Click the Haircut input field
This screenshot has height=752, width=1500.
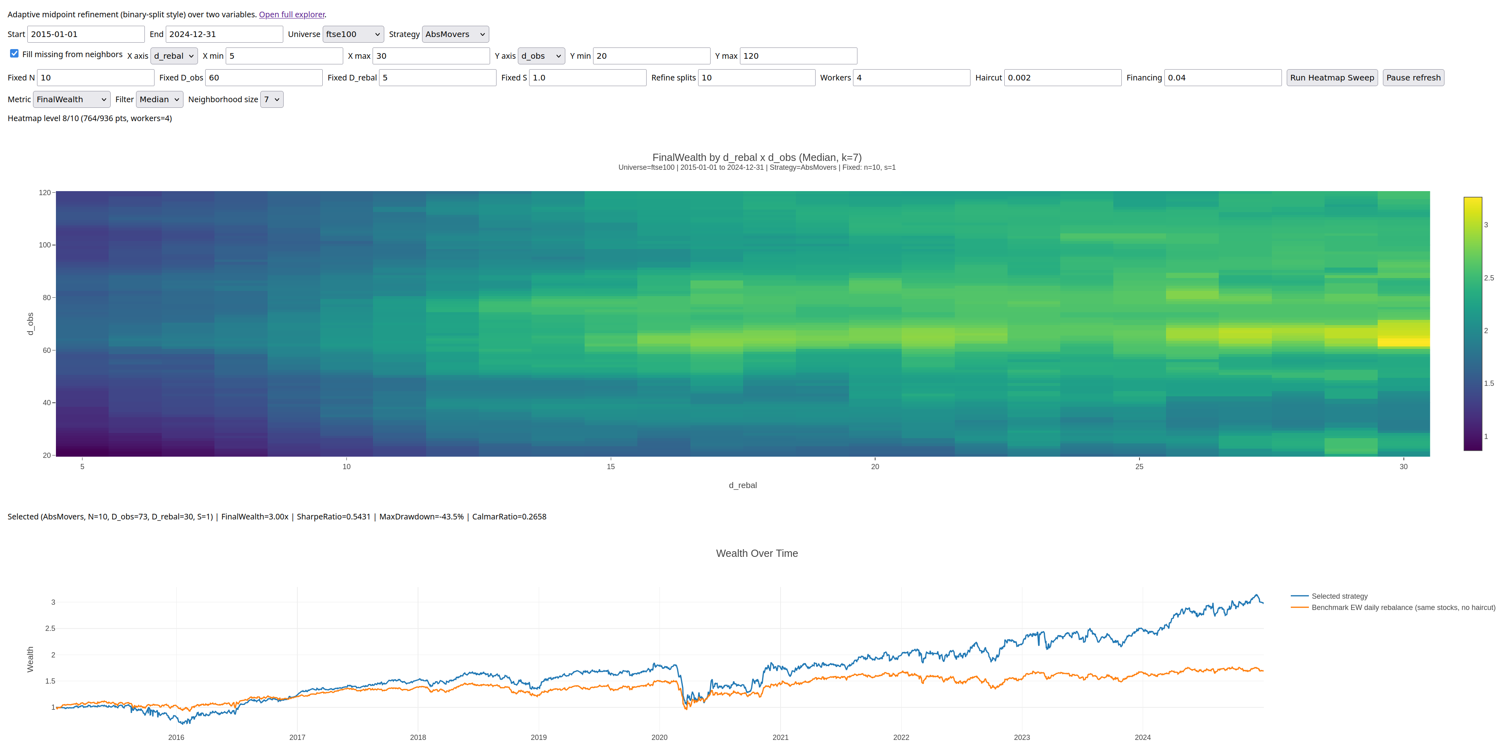[1063, 78]
